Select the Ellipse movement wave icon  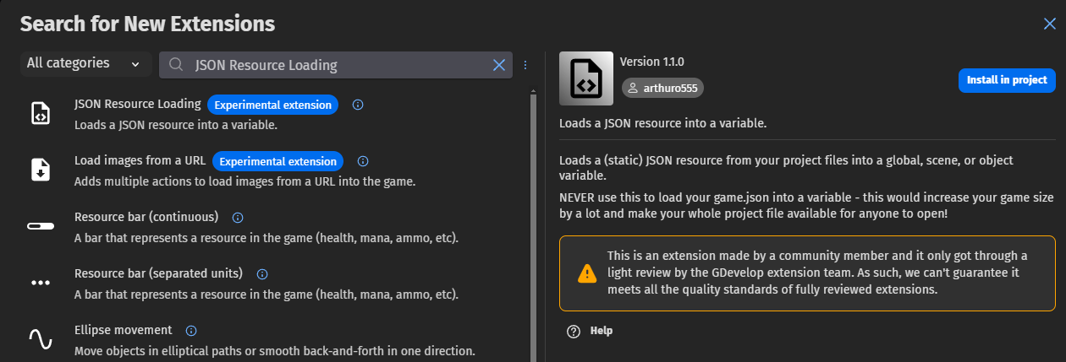[x=41, y=338]
